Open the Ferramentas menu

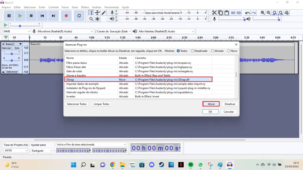point(112,7)
